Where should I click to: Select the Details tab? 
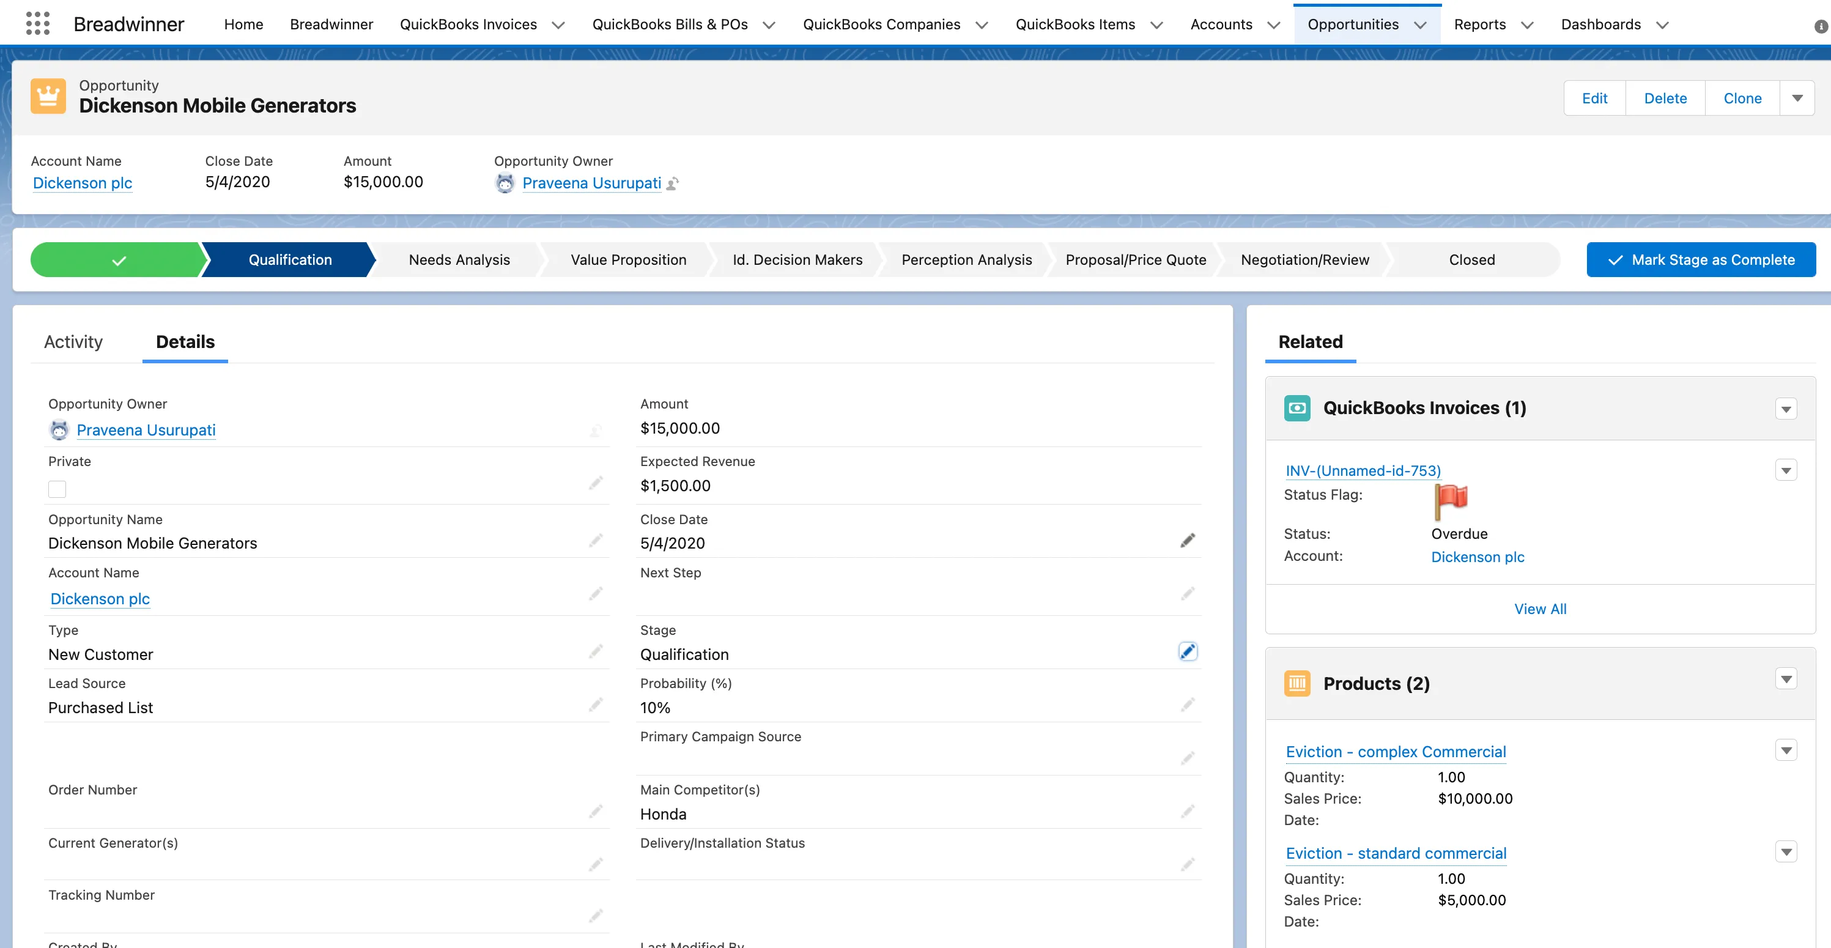185,342
